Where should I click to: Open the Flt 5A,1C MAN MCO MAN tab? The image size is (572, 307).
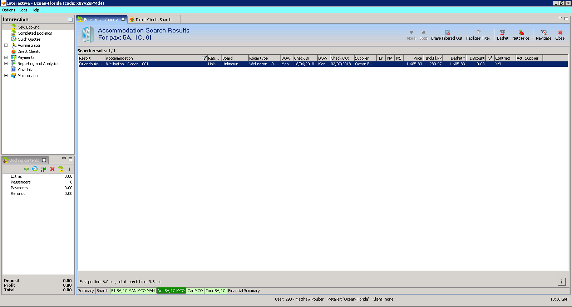tap(133, 291)
